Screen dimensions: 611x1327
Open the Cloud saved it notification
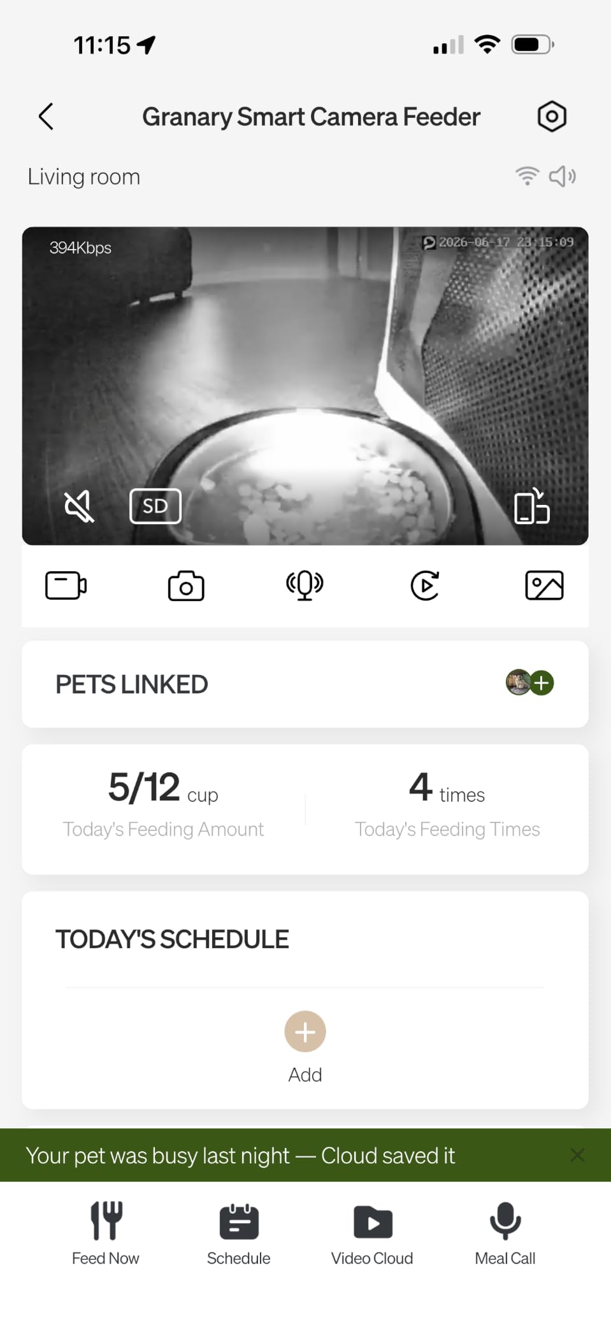(240, 1156)
